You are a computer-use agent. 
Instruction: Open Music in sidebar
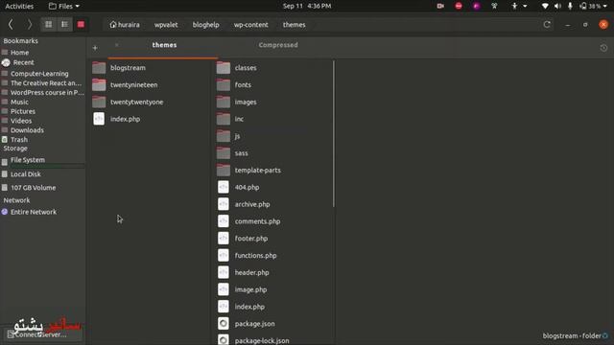[x=19, y=102]
